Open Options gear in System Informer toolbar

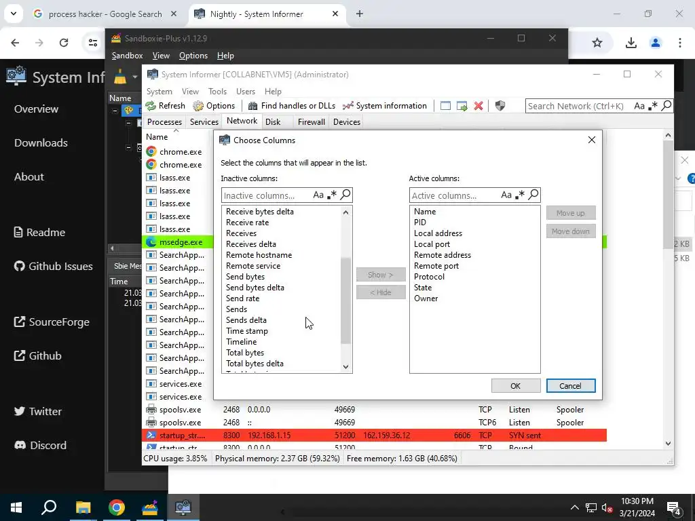[x=198, y=106]
